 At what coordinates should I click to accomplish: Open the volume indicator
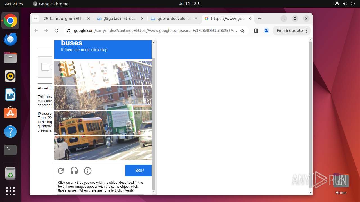345,4
